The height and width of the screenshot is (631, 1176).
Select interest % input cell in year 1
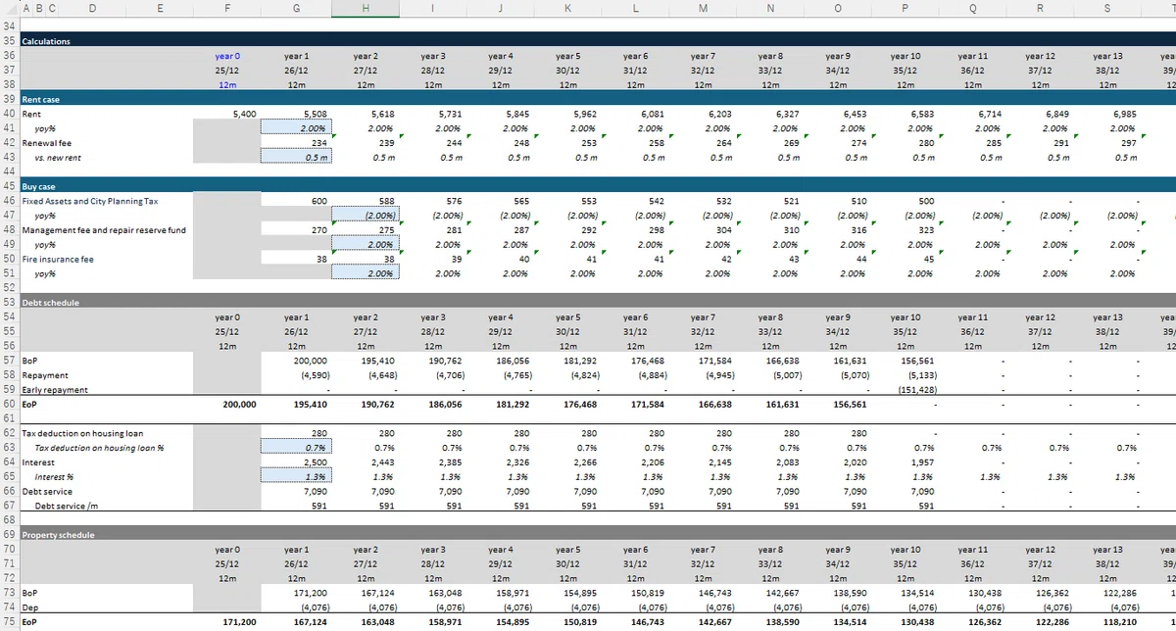[x=297, y=476]
